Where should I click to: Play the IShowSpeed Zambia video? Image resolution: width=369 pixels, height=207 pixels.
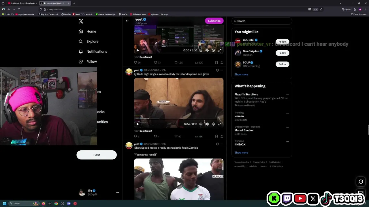(x=179, y=183)
